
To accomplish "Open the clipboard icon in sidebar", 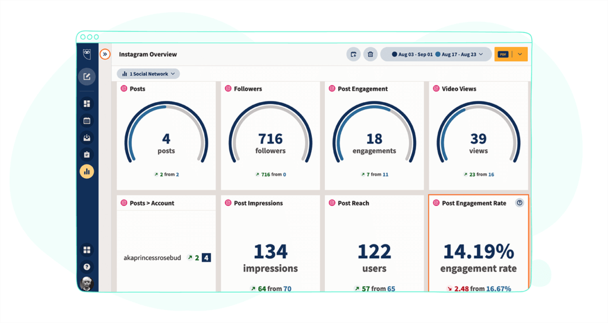I will tap(87, 154).
